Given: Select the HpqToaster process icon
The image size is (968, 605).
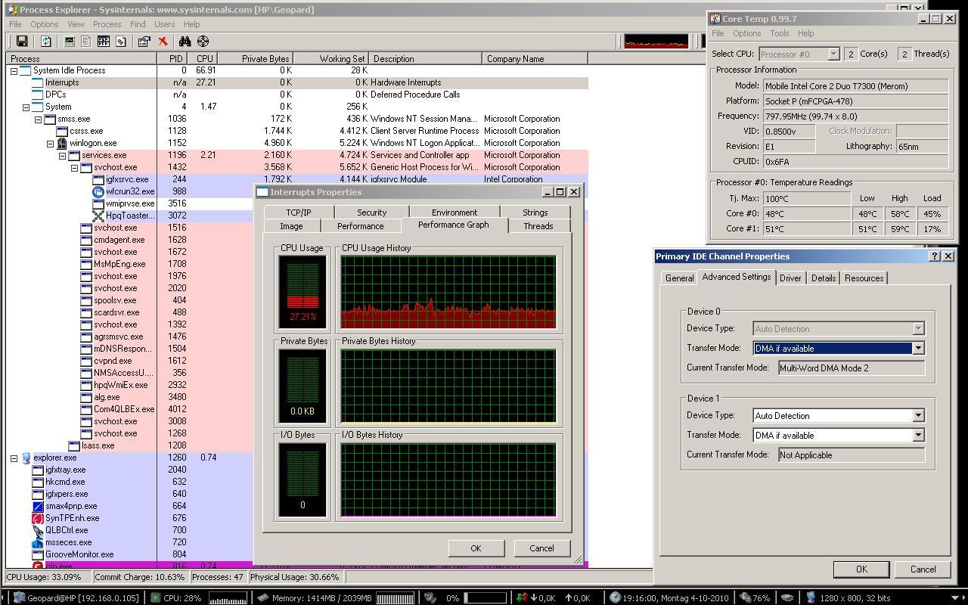Looking at the screenshot, I should tap(98, 216).
